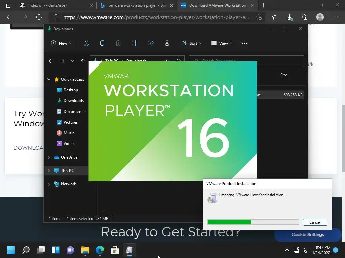
Task: Open Microsoft Store from the taskbar
Action: (115, 250)
